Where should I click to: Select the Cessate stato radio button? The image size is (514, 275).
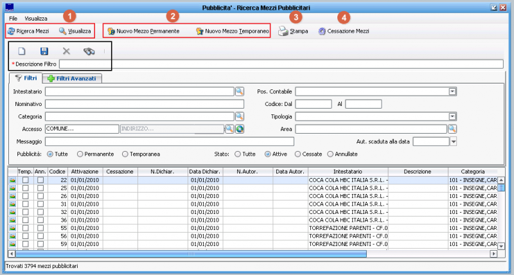coord(298,154)
